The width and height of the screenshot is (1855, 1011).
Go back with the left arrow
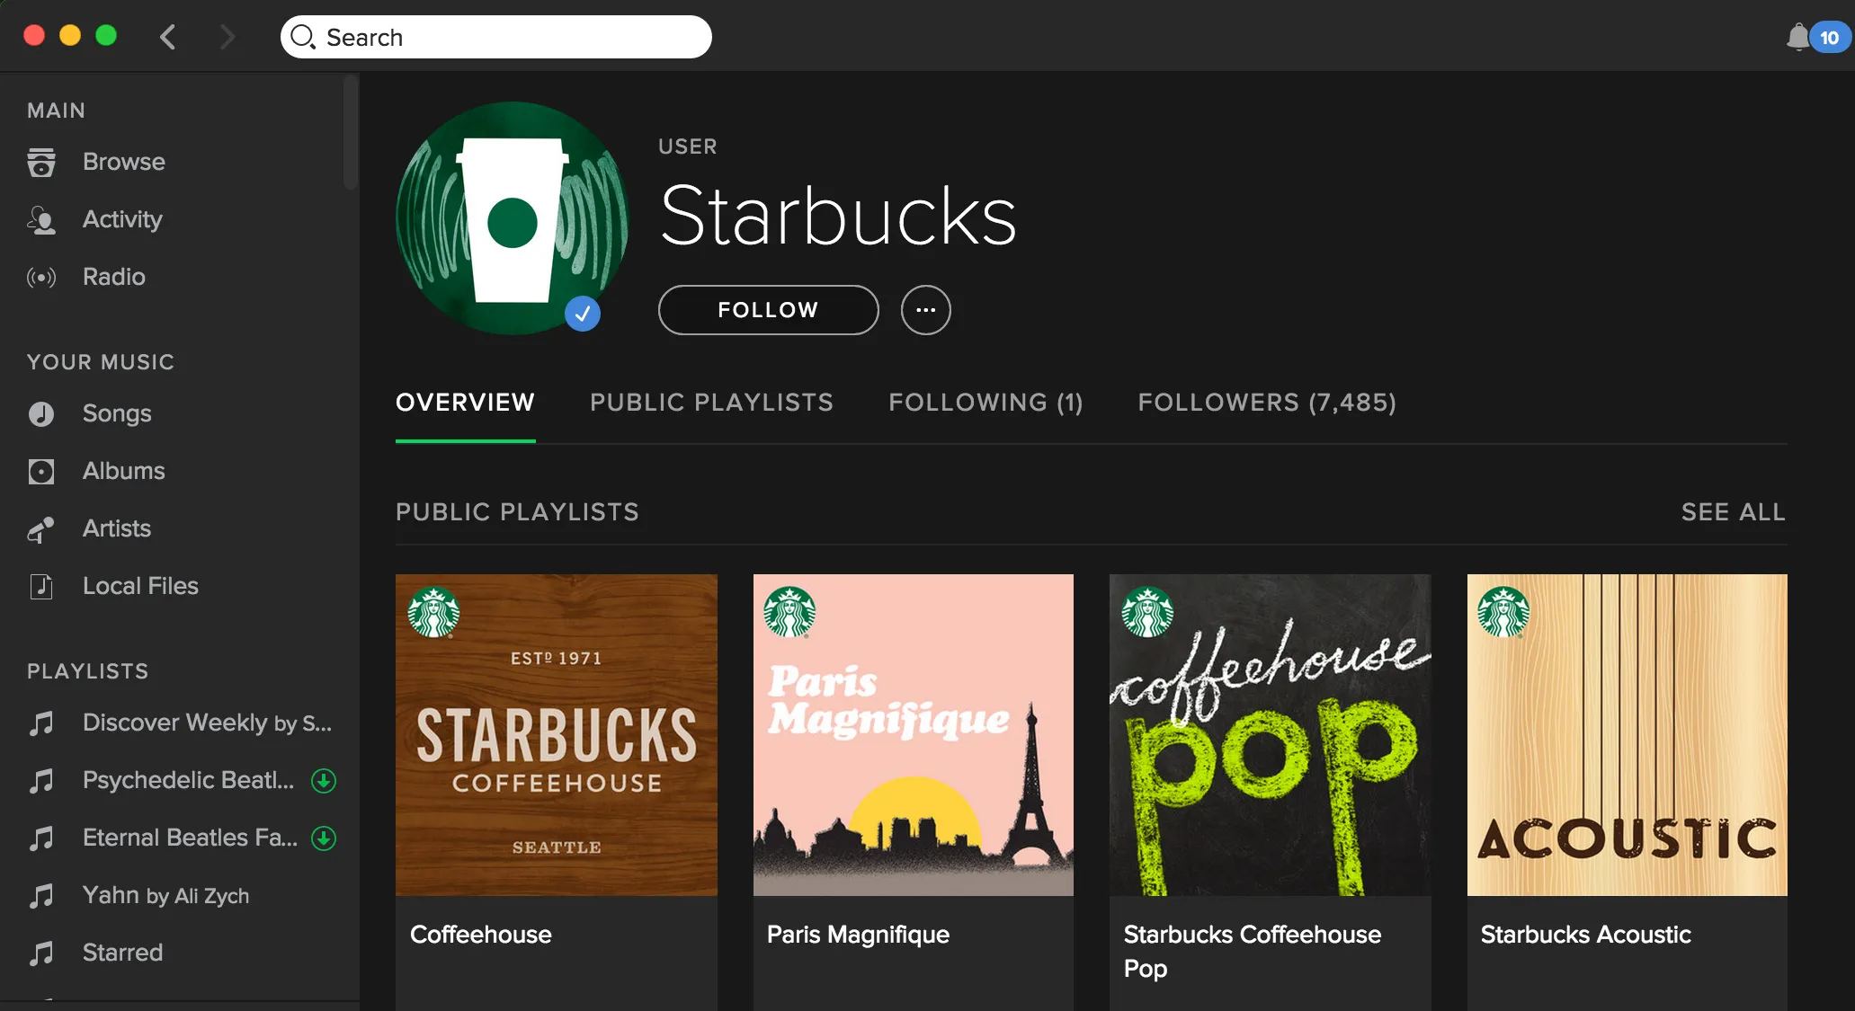click(168, 37)
